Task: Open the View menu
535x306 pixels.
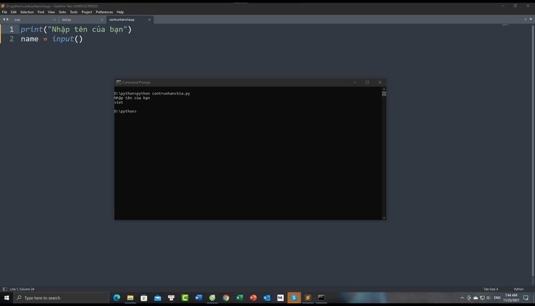Action: point(51,12)
